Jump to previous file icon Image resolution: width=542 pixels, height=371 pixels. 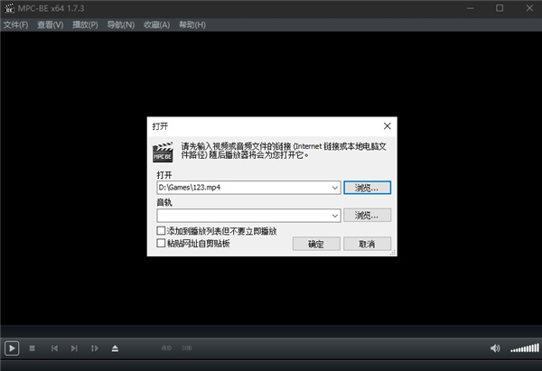(54, 348)
